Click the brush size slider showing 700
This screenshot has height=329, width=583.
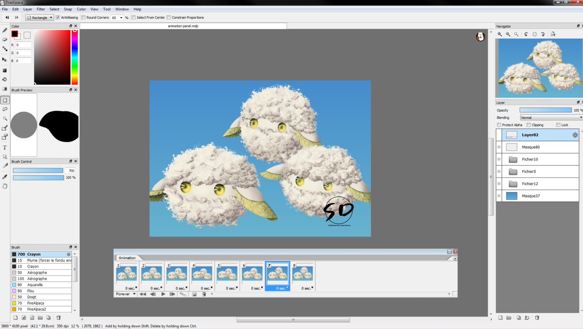click(38, 171)
